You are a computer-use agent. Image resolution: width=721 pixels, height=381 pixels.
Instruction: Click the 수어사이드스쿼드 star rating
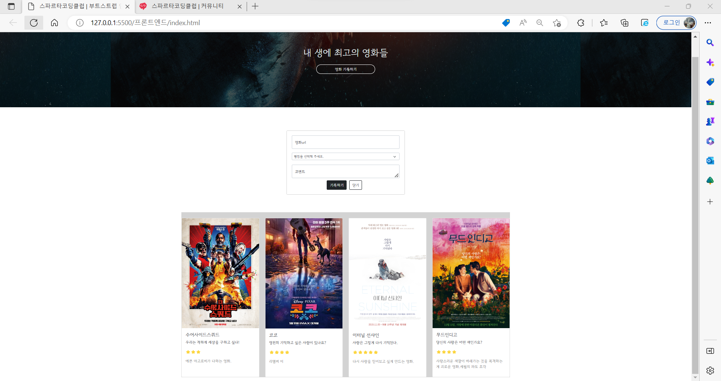coord(193,352)
